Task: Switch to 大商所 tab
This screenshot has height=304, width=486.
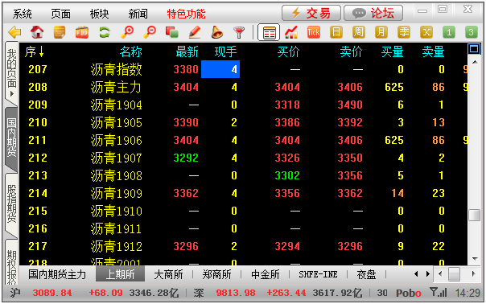Action: coord(168,274)
